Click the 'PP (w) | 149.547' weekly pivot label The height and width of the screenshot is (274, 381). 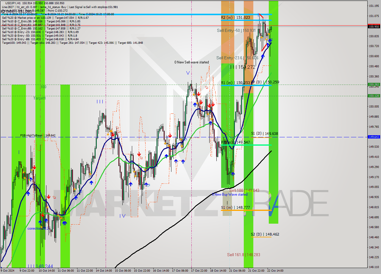(x=235, y=142)
